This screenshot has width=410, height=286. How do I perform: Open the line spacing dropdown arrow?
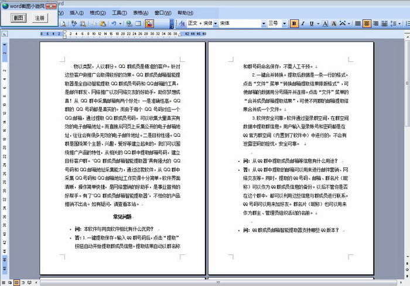399,23
